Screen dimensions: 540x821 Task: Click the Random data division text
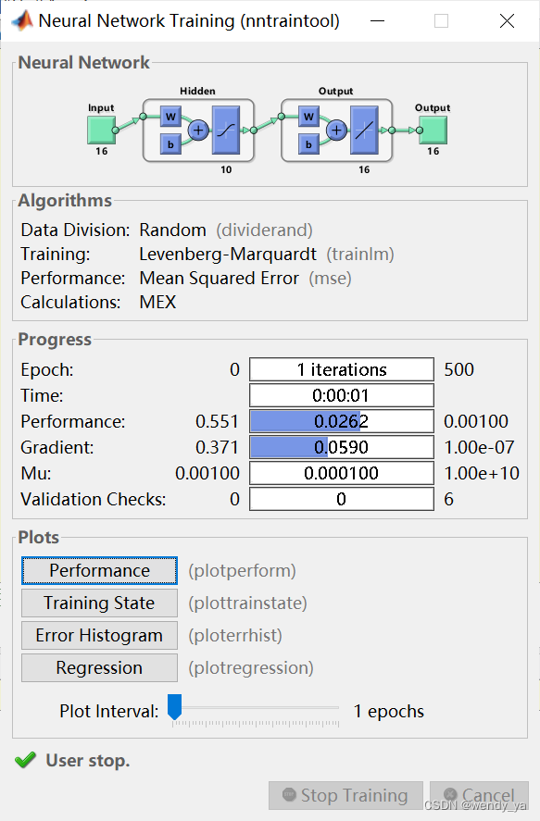(x=172, y=230)
